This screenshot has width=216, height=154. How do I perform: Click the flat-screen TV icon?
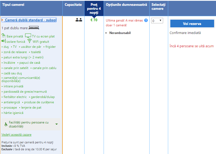click(x=28, y=36)
